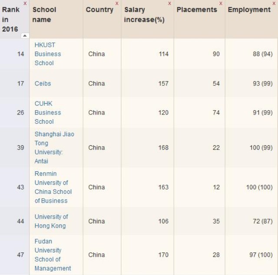The image size is (278, 275).
Task: Select salary increase value 120
Action: 163,112
